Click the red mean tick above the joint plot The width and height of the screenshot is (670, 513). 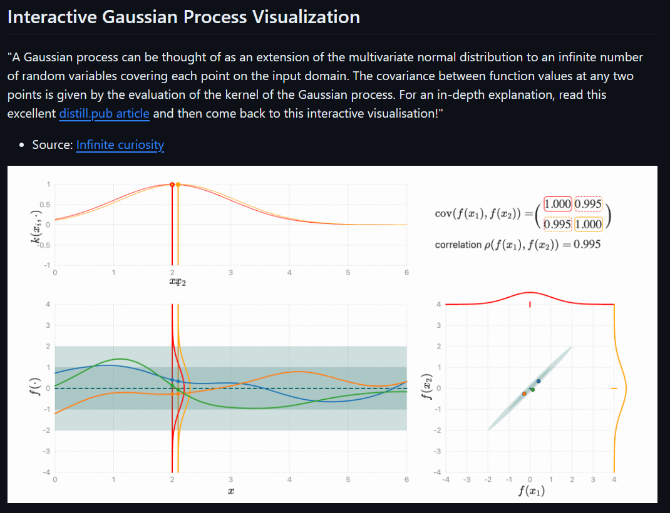point(530,304)
